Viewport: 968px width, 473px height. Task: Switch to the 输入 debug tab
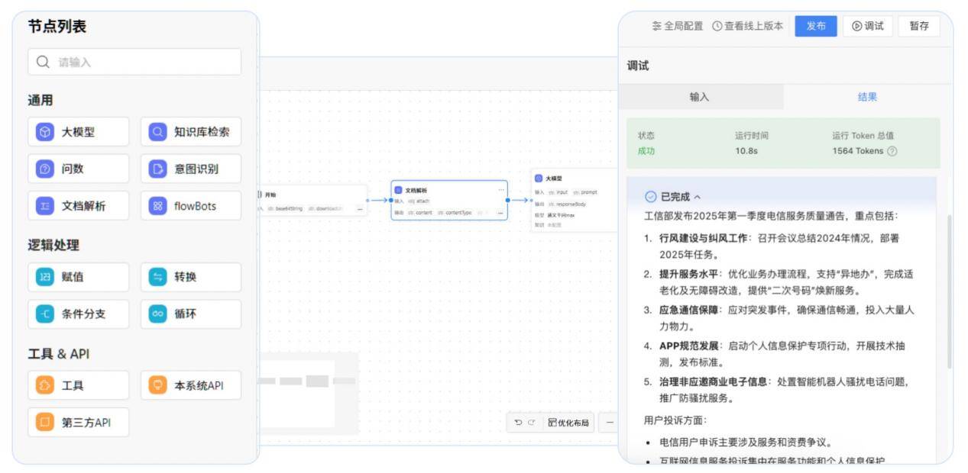[x=700, y=97]
